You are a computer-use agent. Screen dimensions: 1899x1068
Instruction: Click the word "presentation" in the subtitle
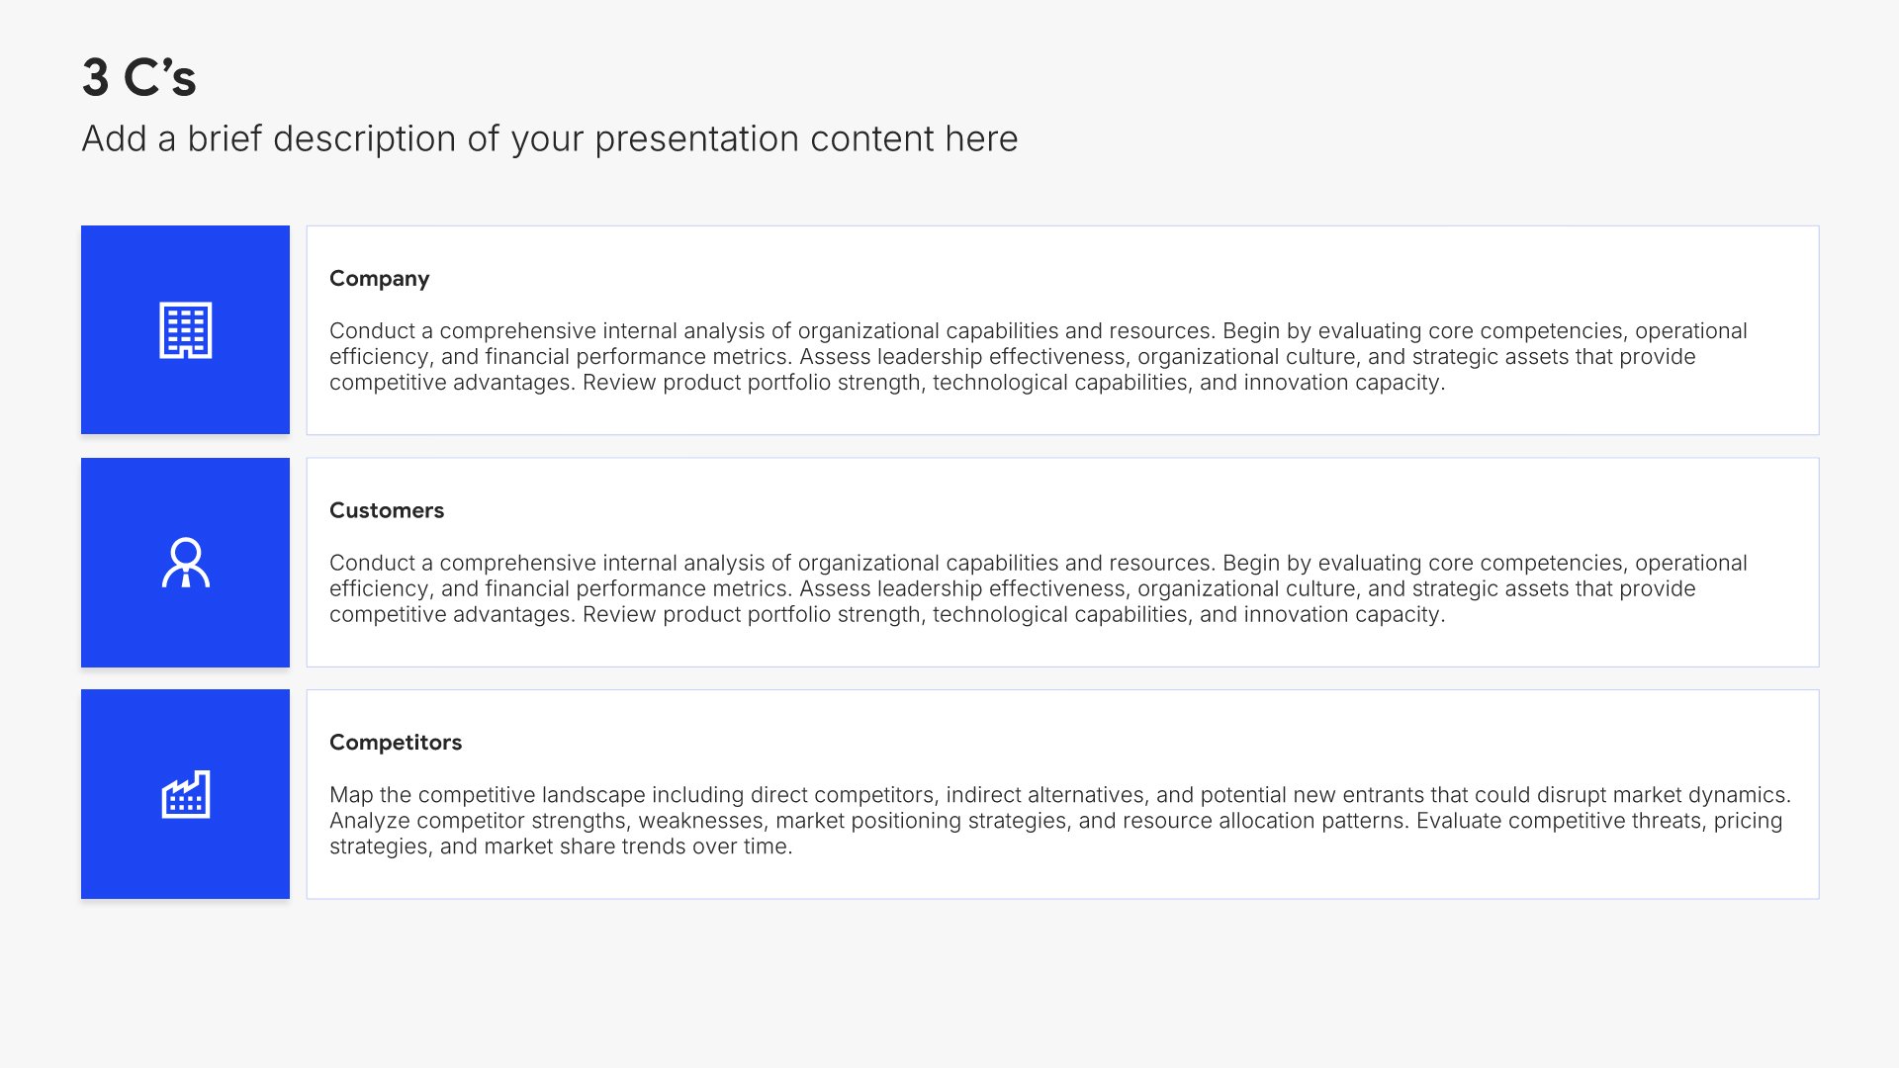(x=696, y=139)
